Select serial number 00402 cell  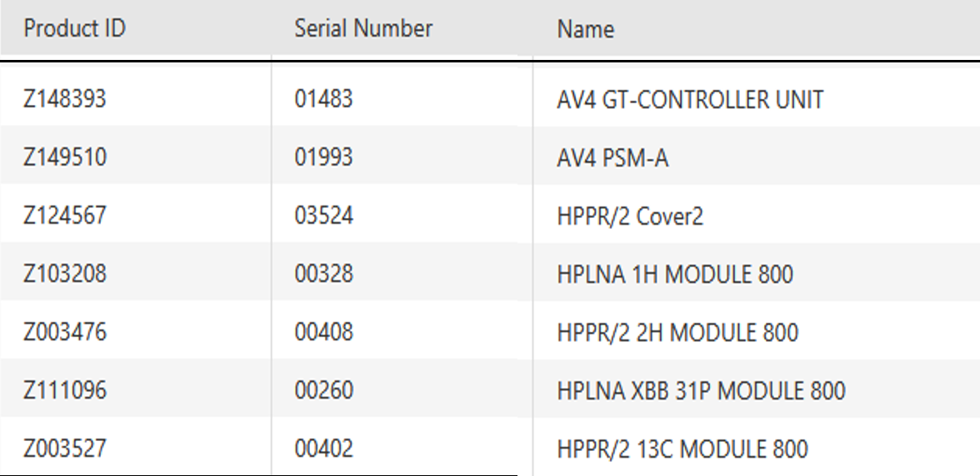click(323, 449)
